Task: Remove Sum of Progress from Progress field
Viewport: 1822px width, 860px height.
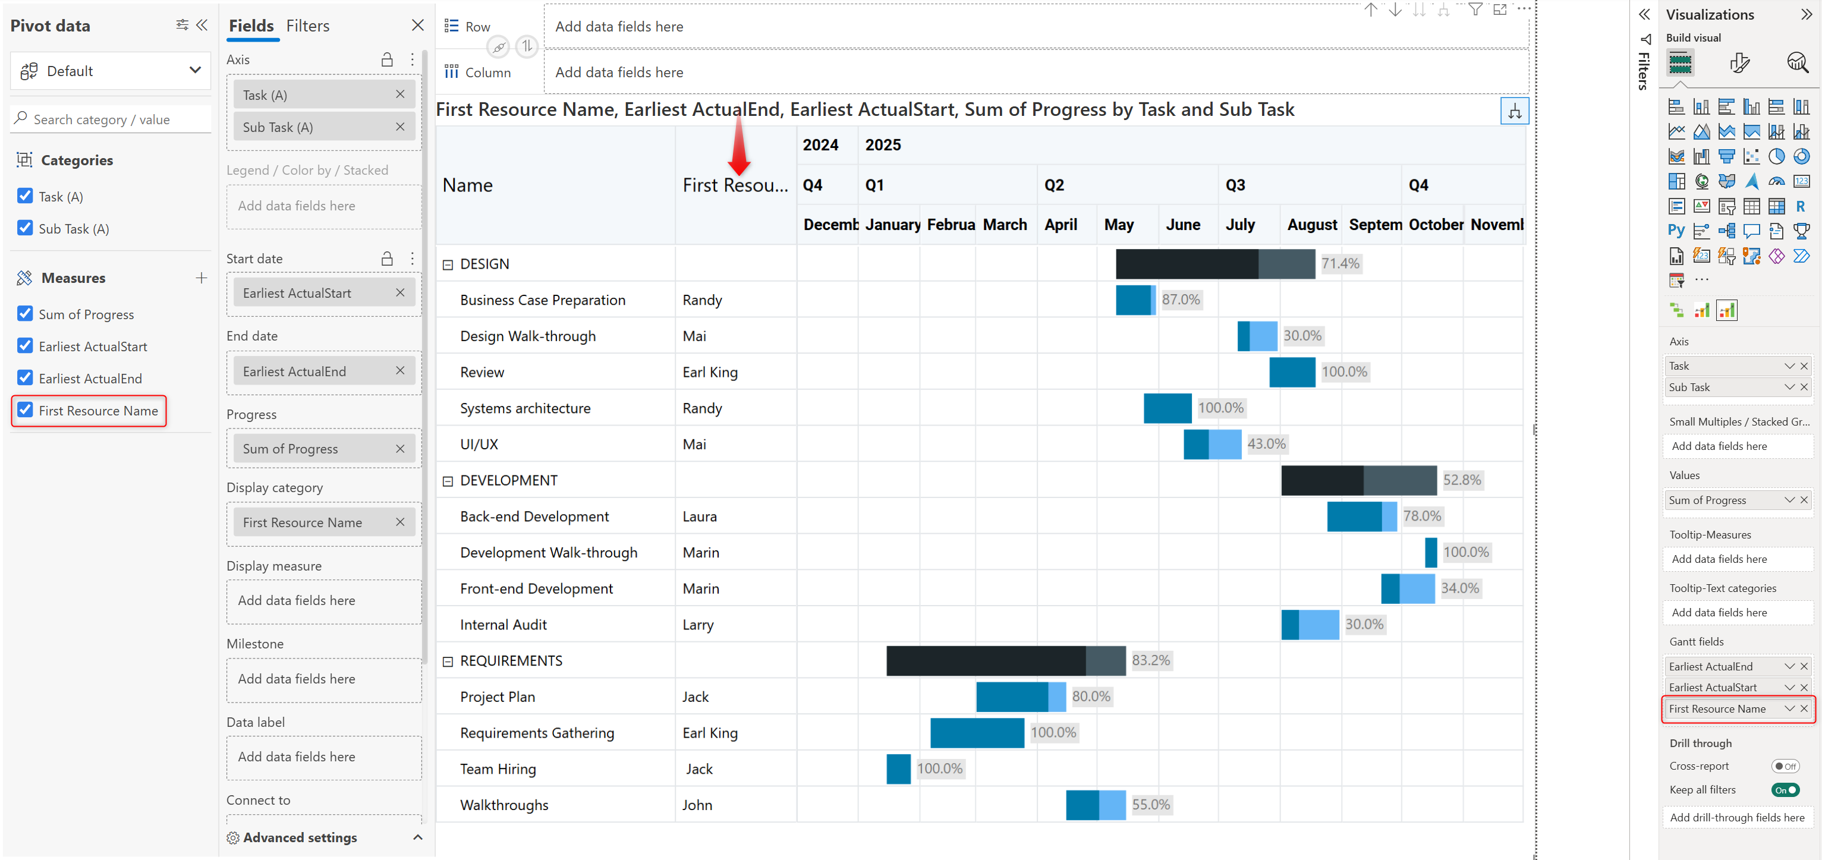Action: [400, 448]
